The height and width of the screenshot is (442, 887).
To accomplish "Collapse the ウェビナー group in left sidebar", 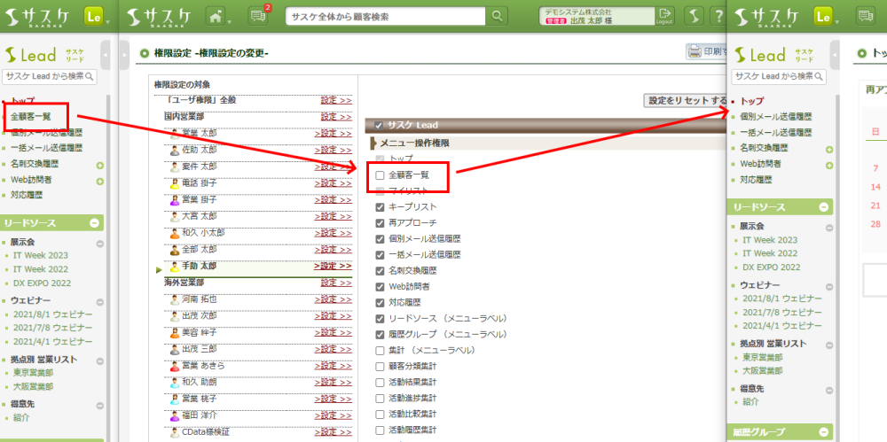I will click(99, 301).
